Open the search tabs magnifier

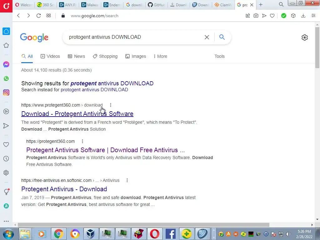point(281,4)
